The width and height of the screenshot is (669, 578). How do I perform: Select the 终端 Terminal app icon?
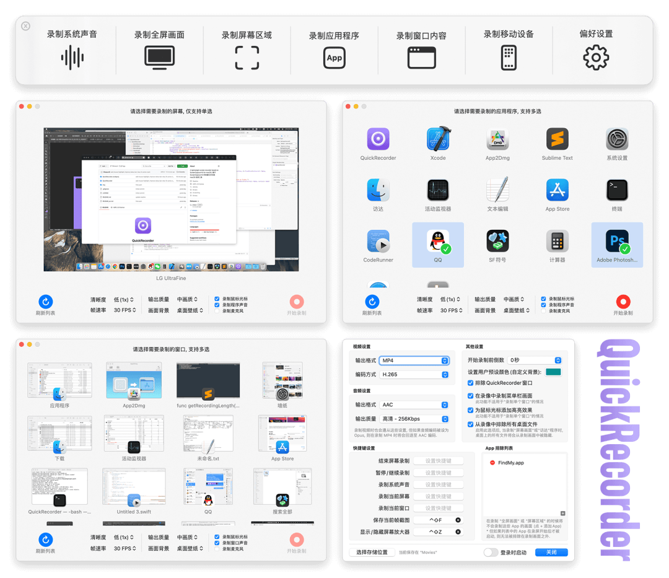pos(617,190)
